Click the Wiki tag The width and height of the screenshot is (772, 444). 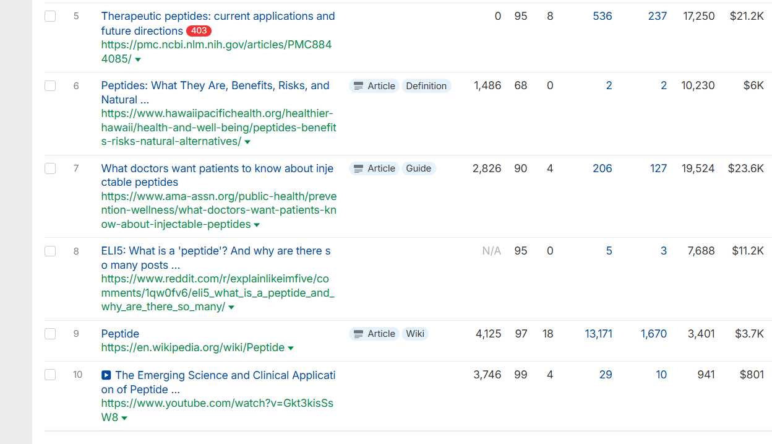pyautogui.click(x=415, y=334)
